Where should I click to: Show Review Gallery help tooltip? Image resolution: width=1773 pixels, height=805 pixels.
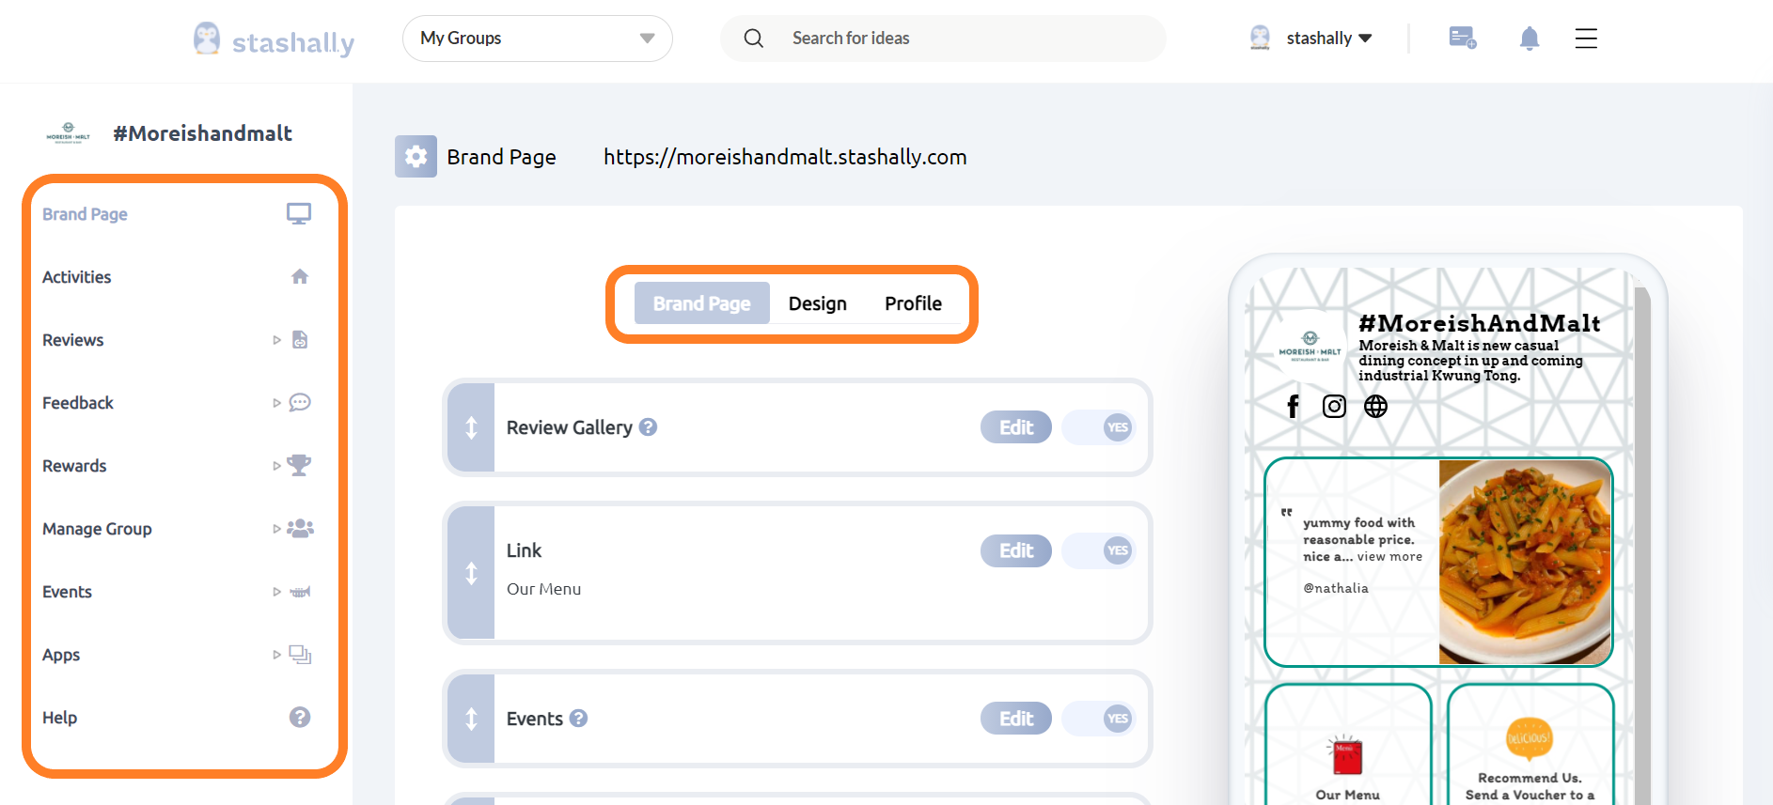(x=648, y=426)
